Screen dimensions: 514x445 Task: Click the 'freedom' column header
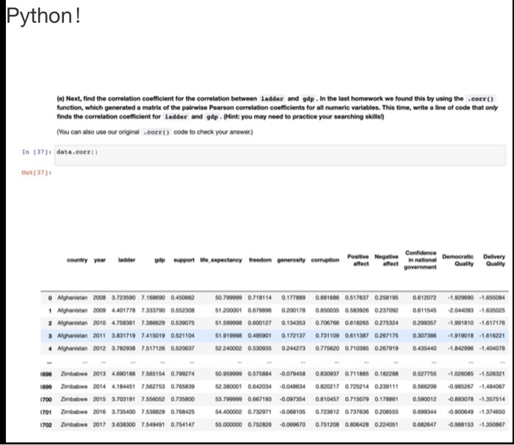coord(260,260)
